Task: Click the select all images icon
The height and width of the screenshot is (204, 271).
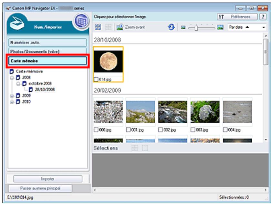Action: (x=98, y=27)
